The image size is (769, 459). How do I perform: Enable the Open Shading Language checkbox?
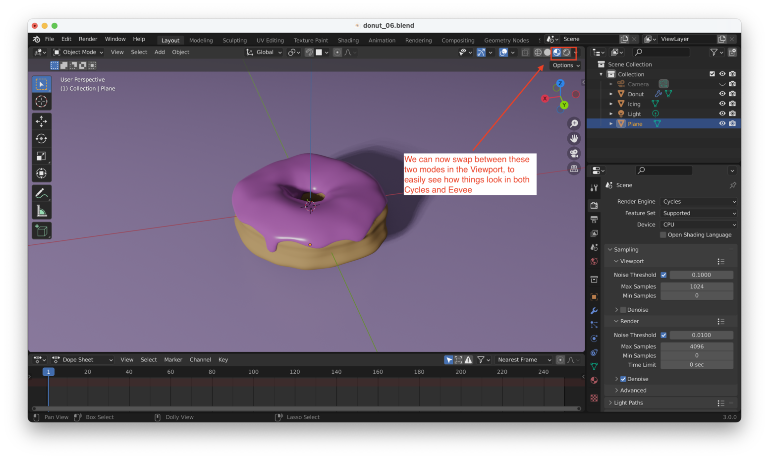(x=663, y=235)
